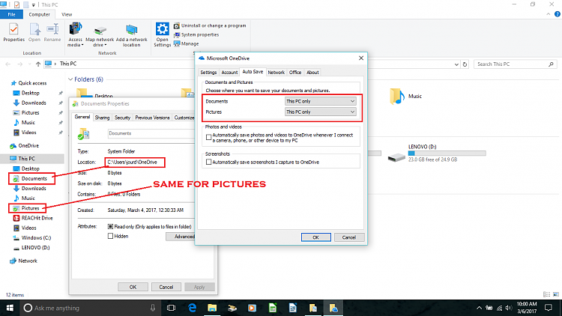562x316 pixels.
Task: Click Manage in the ribbon
Action: point(187,43)
